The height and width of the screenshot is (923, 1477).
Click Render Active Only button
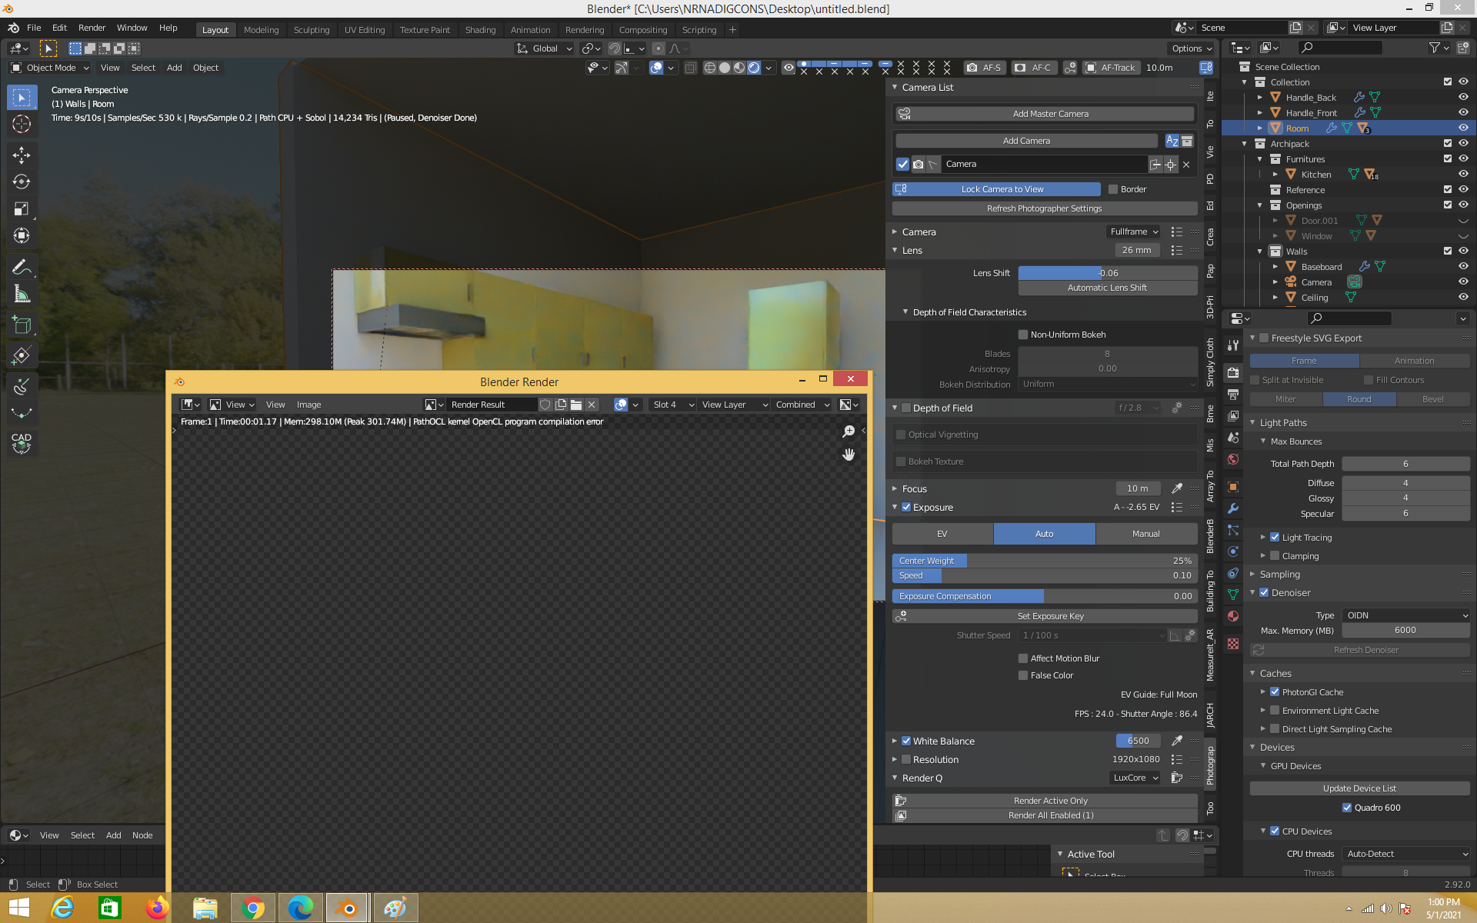[1050, 801]
